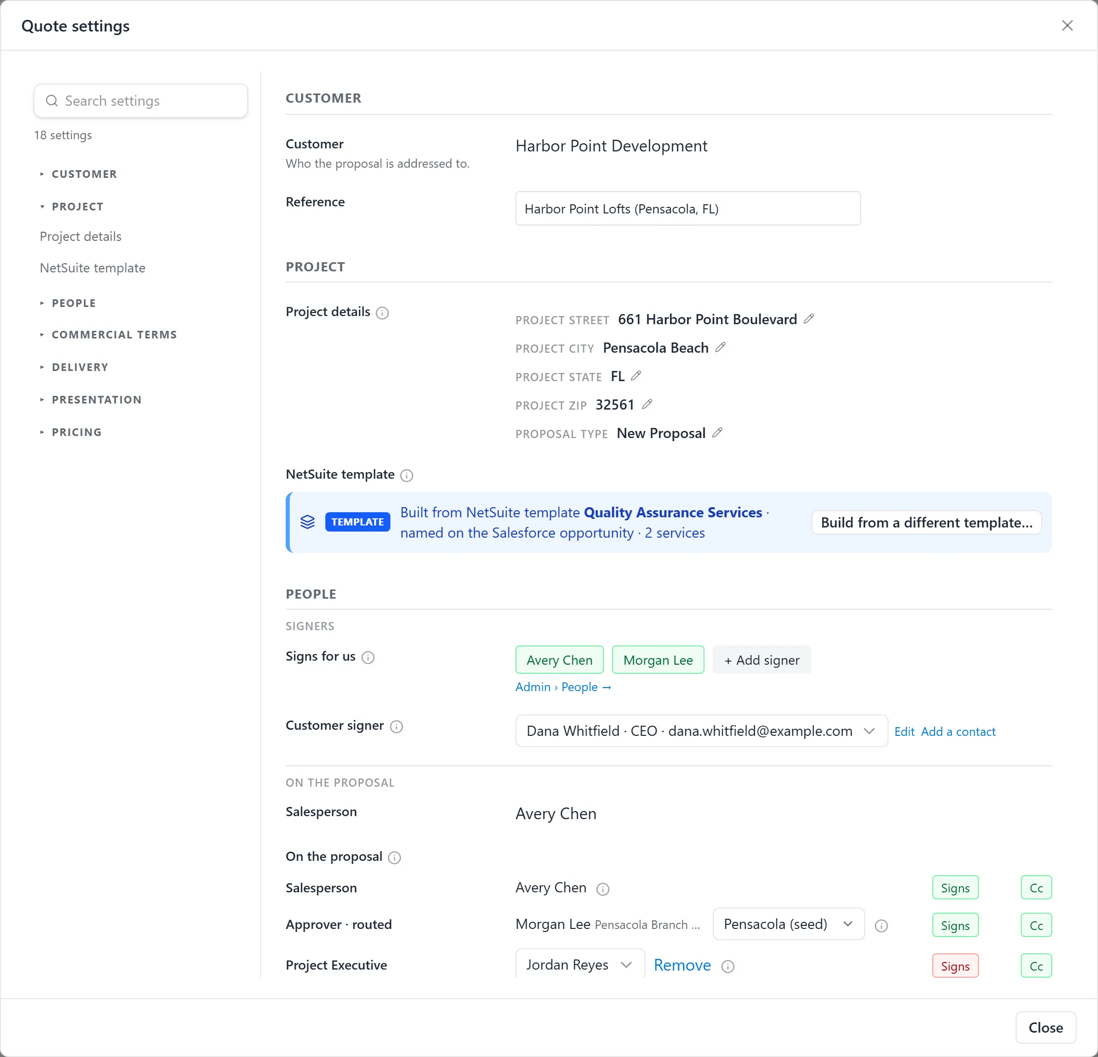Click the Add signer button
1098x1057 pixels.
[x=761, y=660]
